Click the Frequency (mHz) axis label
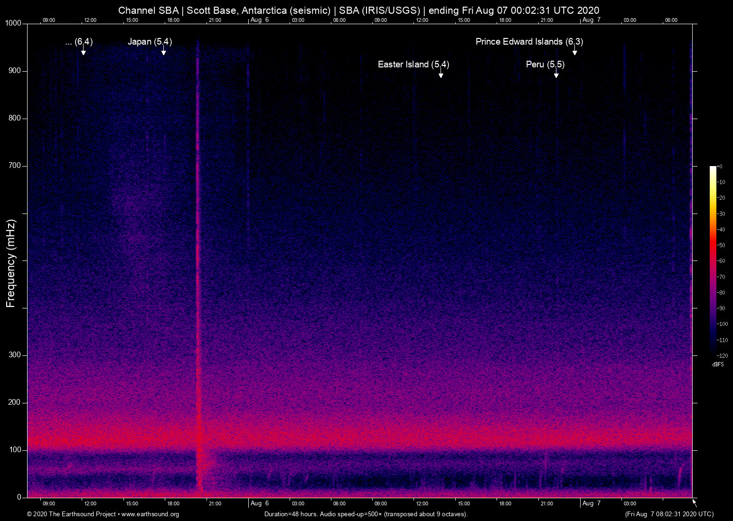This screenshot has height=521, width=733. [x=11, y=263]
